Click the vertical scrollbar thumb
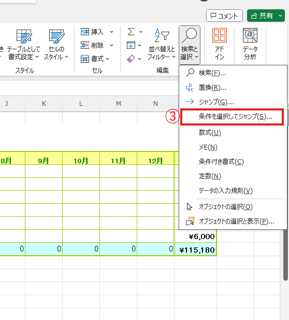The width and height of the screenshot is (289, 320). (285, 254)
